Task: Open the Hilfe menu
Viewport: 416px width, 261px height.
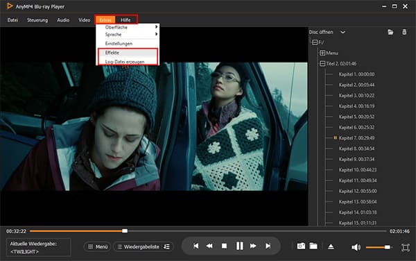Action: point(125,20)
